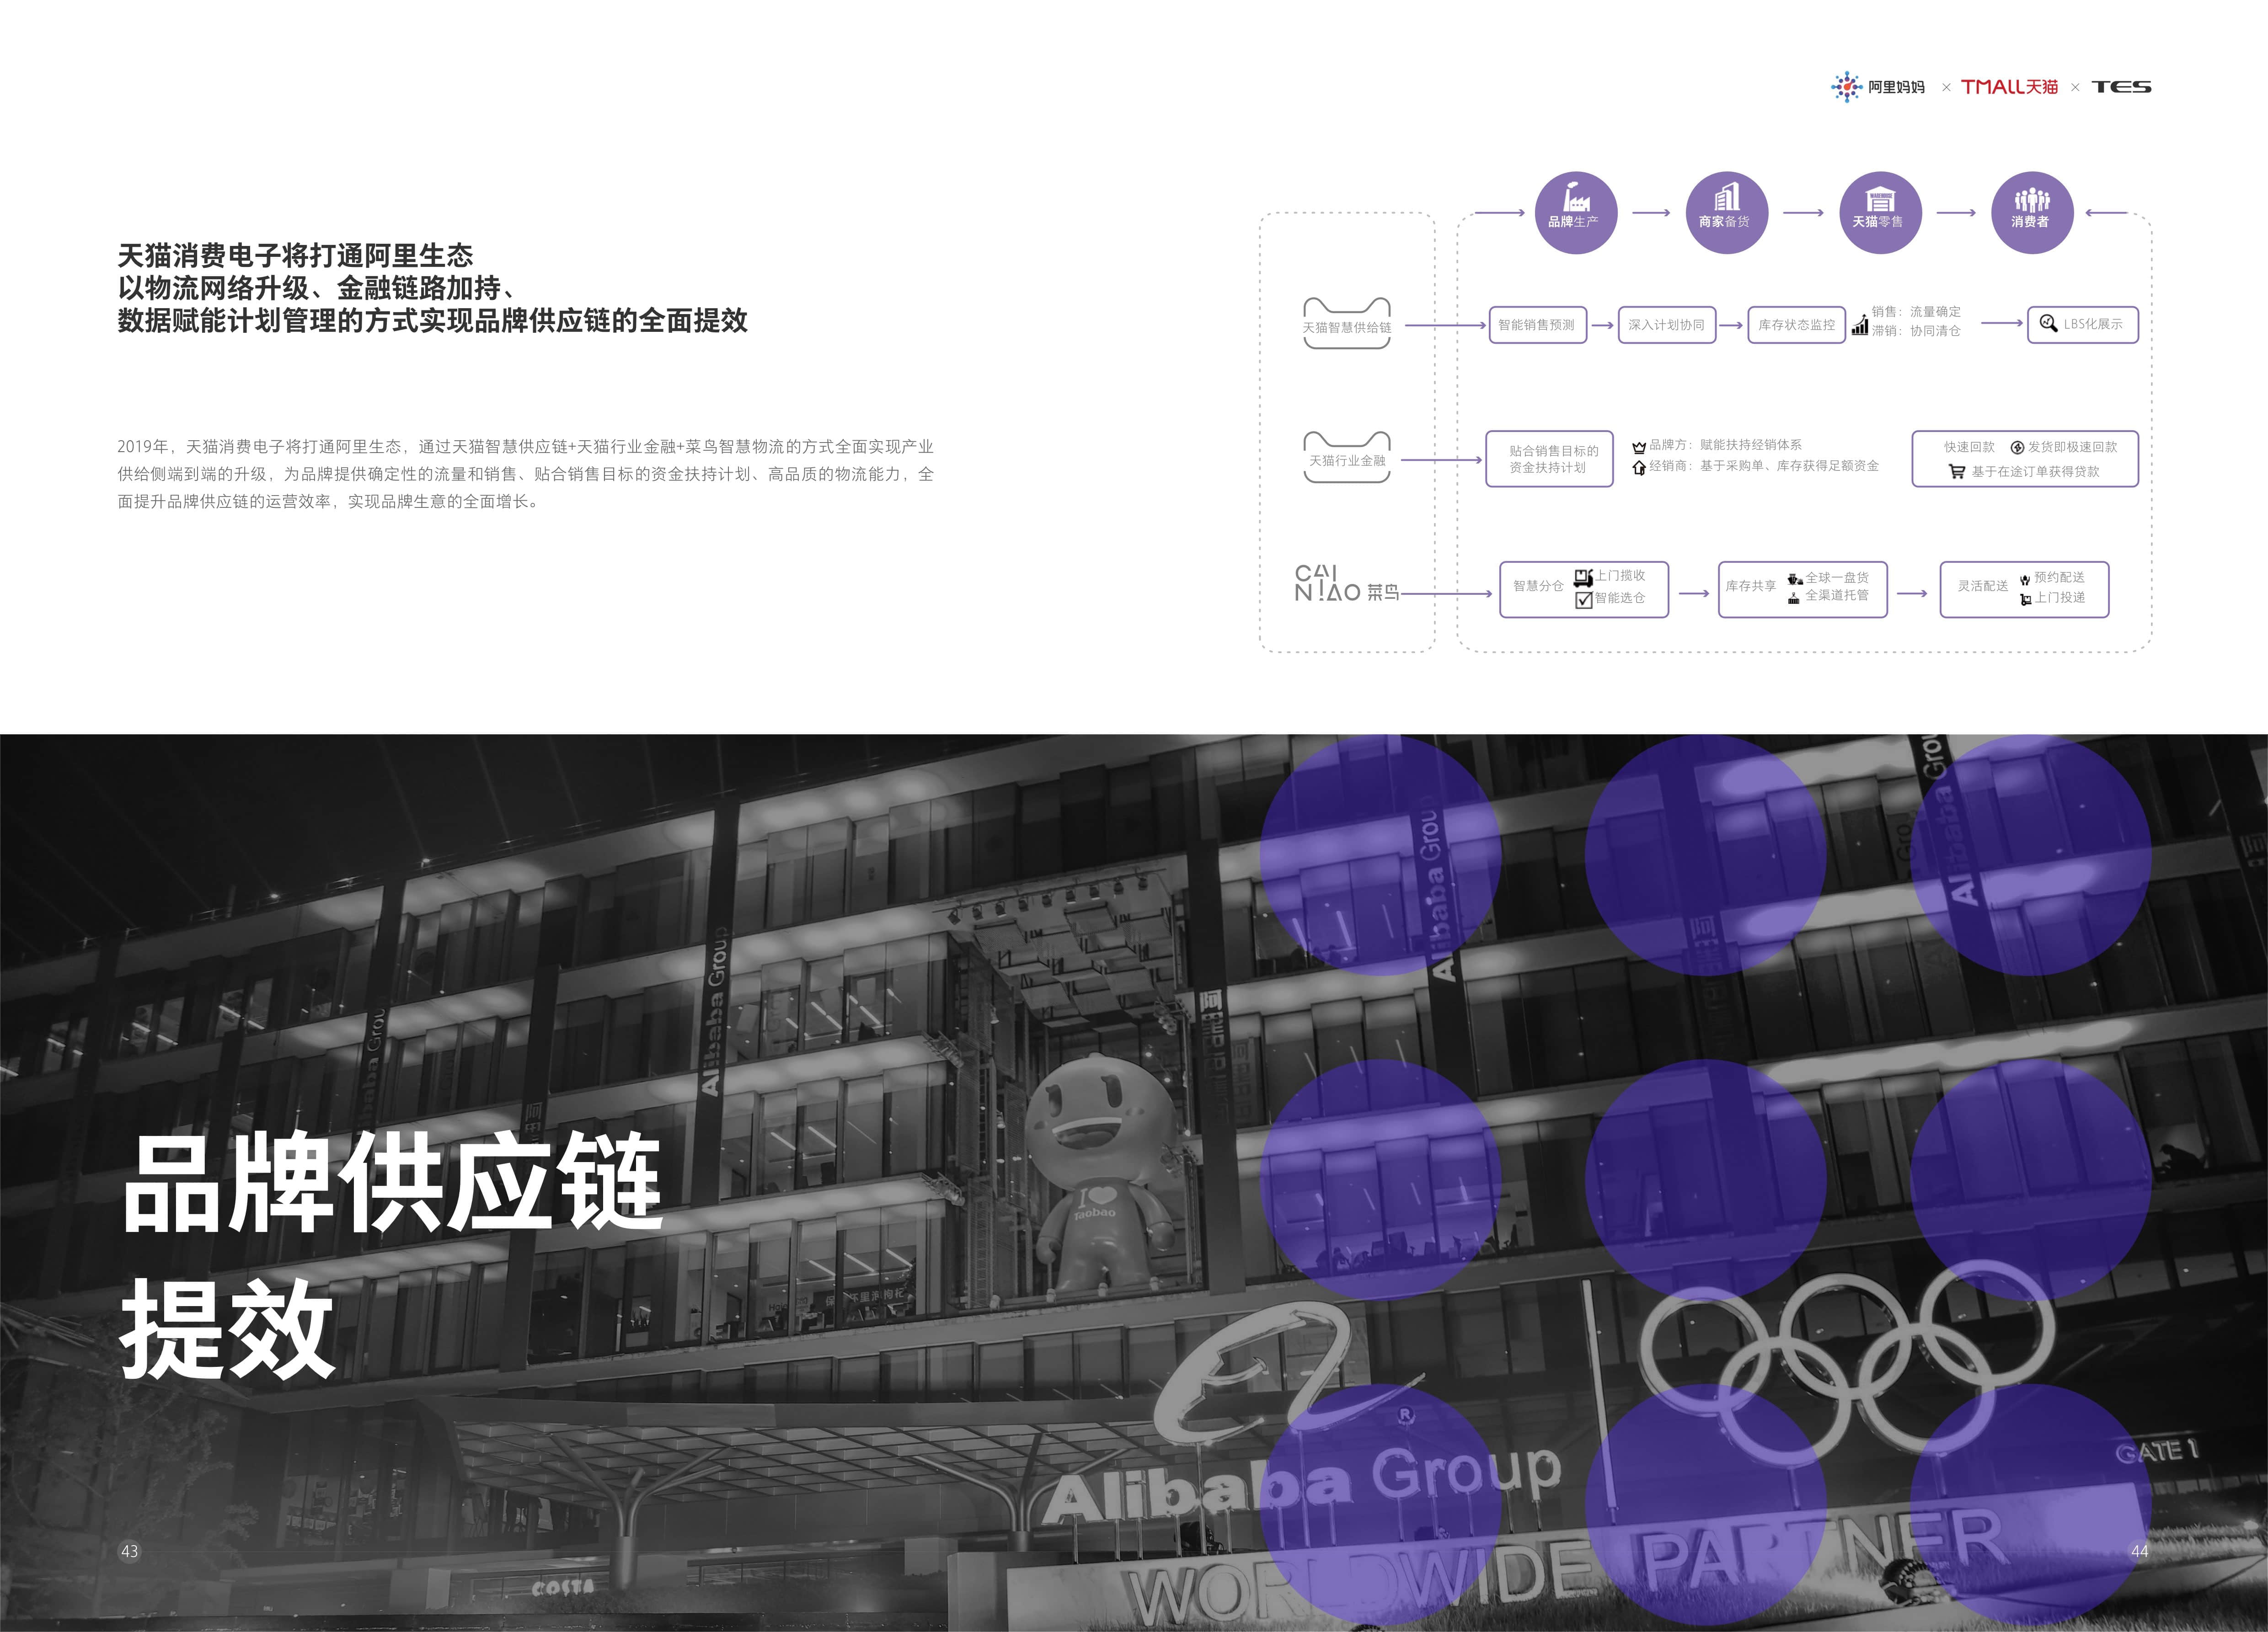Click the LBS化展示 box

(2083, 324)
